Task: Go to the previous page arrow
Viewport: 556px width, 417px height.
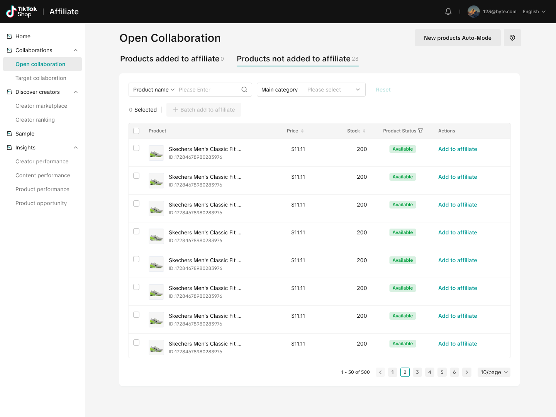Action: [x=380, y=372]
